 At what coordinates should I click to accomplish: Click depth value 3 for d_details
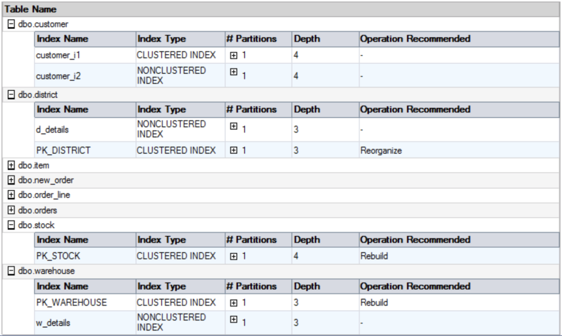296,130
